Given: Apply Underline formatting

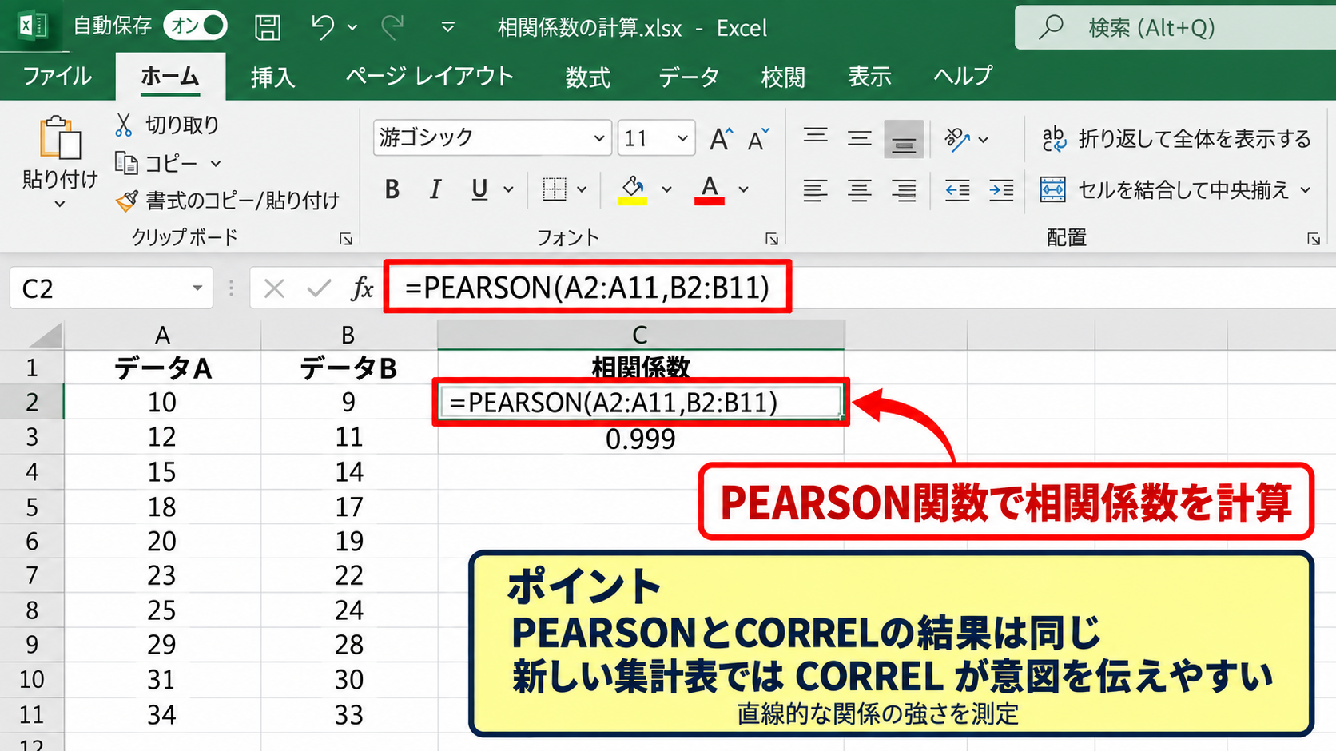Looking at the screenshot, I should tap(479, 189).
